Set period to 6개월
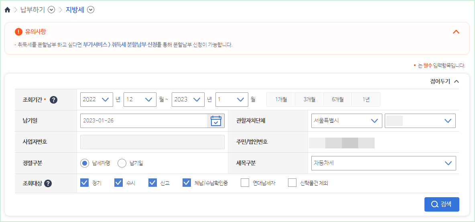This screenshot has width=475, height=222. coord(337,100)
